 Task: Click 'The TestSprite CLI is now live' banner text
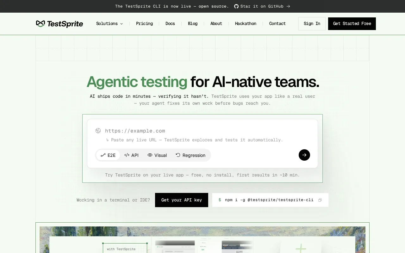pos(172,6)
